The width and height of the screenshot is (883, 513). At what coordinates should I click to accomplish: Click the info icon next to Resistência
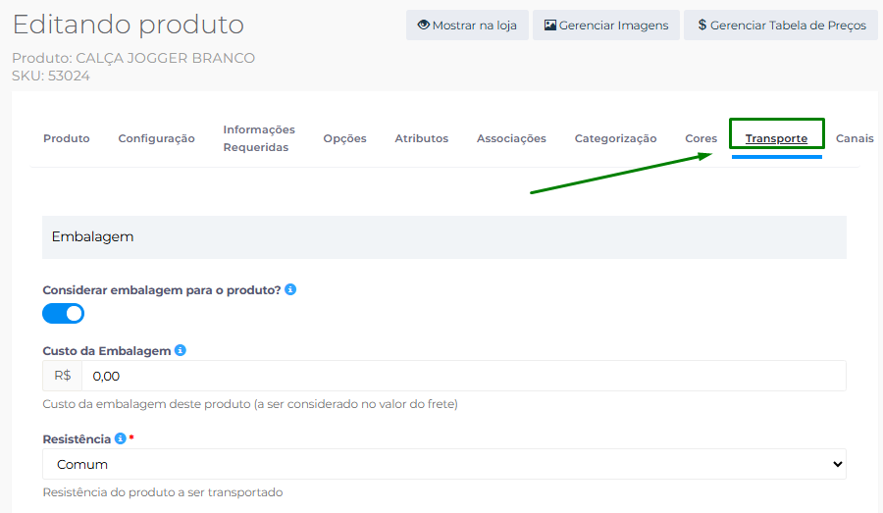tap(120, 438)
